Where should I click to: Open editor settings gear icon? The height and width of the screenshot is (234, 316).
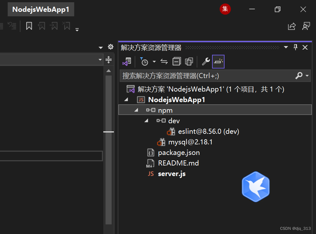pos(110,47)
